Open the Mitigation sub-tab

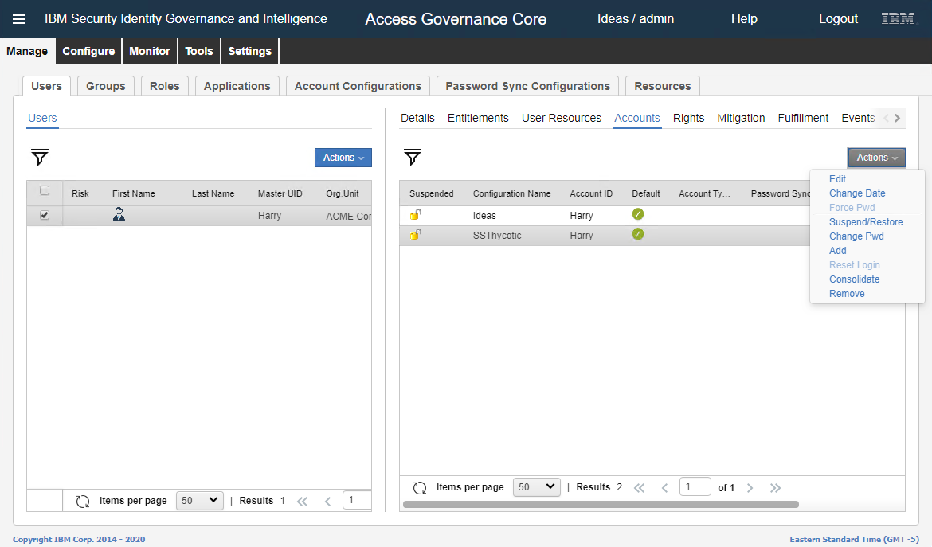tap(741, 118)
